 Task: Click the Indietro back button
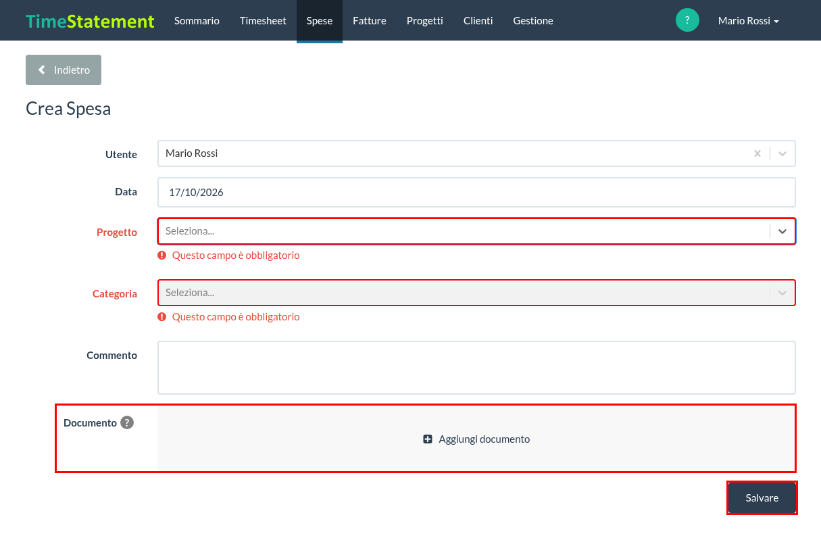64,70
